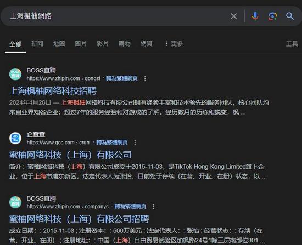The height and width of the screenshot is (245, 302).
Task: Open the 工具 search tools
Action: (292, 44)
